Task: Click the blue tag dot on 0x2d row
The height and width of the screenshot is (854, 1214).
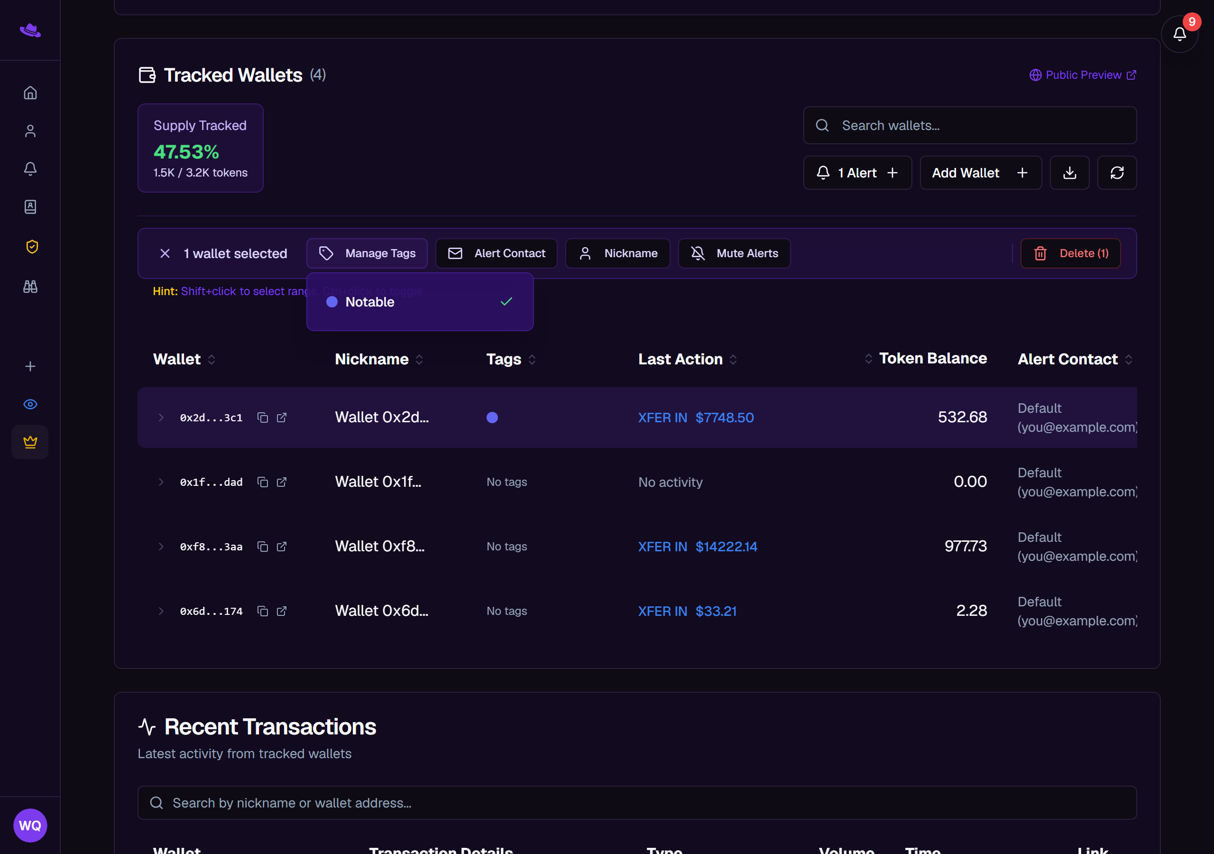Action: [x=492, y=418]
